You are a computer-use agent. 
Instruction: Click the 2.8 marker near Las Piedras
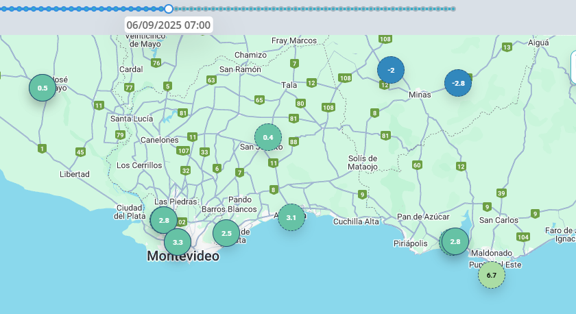pos(164,220)
